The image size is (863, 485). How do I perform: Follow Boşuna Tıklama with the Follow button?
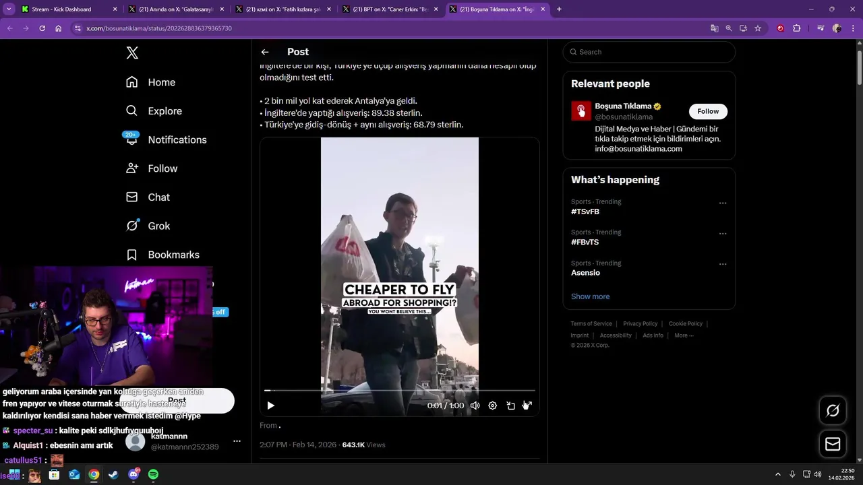(x=708, y=111)
